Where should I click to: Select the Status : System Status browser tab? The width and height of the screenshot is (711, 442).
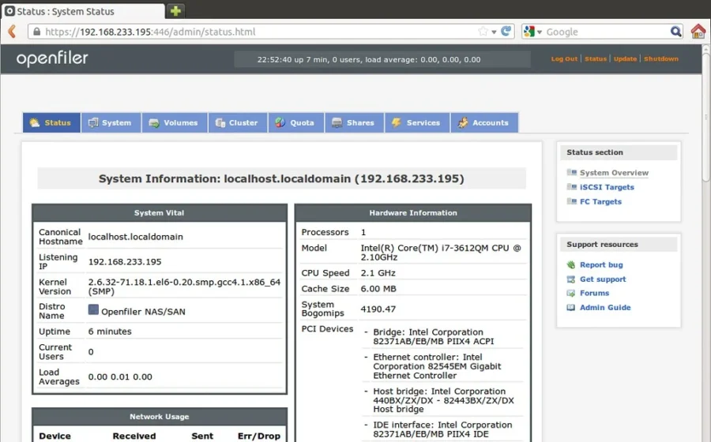(x=83, y=11)
